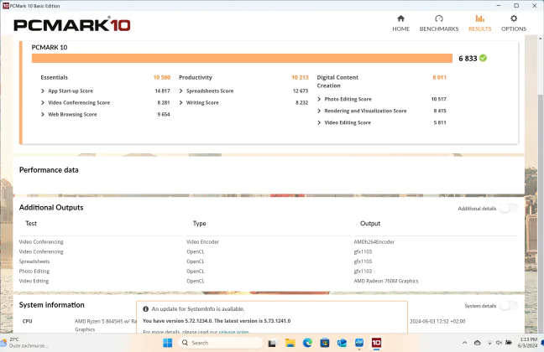Switch to the HOME tab label
Viewport: 544px width, 352px height.
pos(401,28)
